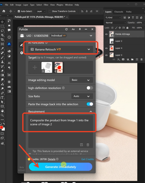Click the background color swatch
This screenshot has height=183, width=145.
tap(4, 129)
